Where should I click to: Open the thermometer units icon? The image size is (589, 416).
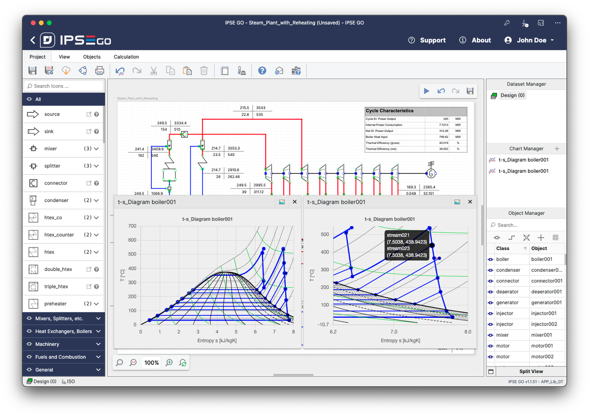pyautogui.click(x=242, y=71)
